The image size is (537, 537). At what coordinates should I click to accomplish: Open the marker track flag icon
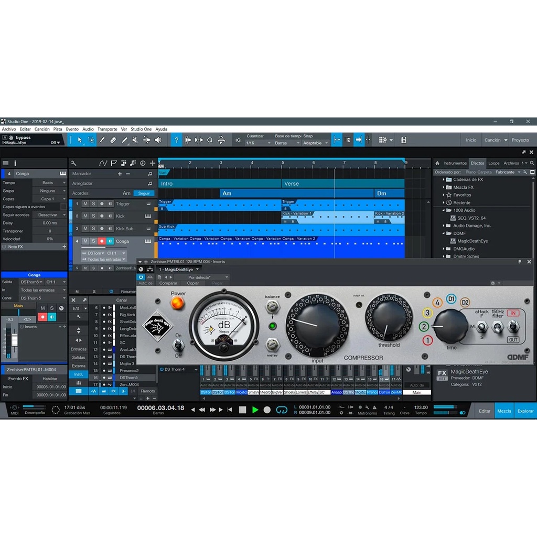[x=114, y=164]
